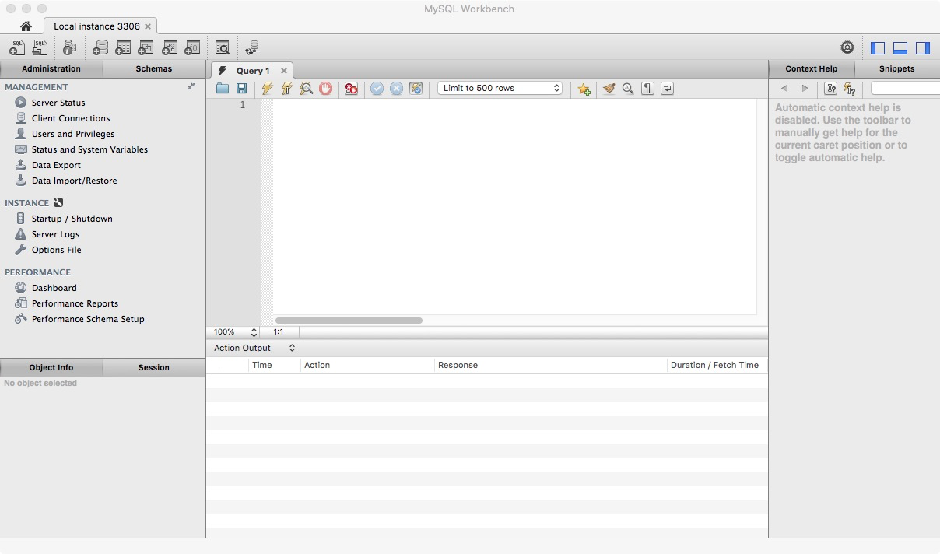Execute statement under cursor icon
940x554 pixels.
click(x=287, y=89)
